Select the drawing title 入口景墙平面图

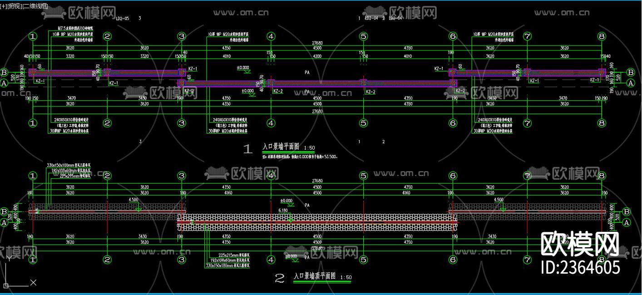point(281,147)
